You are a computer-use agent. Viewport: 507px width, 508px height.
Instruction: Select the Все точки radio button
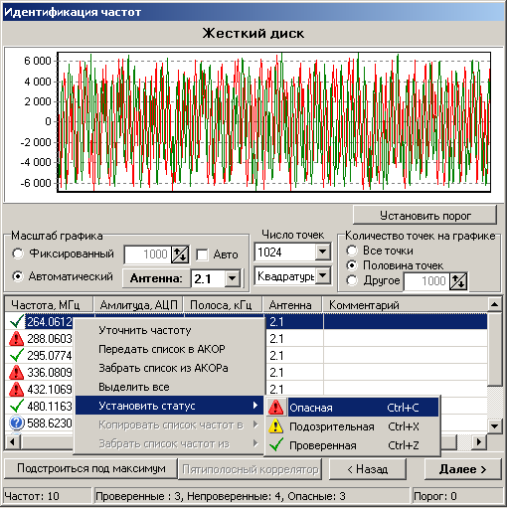[x=352, y=251]
